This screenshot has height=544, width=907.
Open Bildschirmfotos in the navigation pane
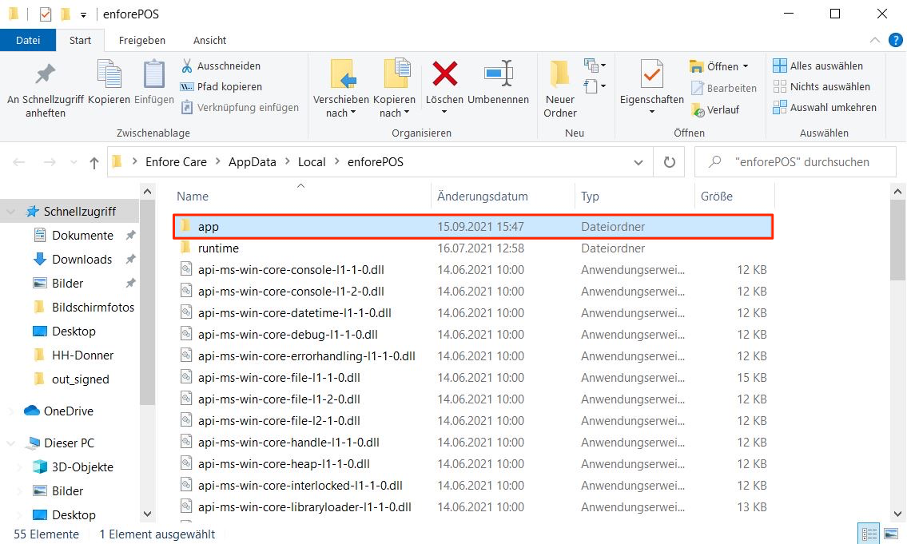tap(93, 308)
